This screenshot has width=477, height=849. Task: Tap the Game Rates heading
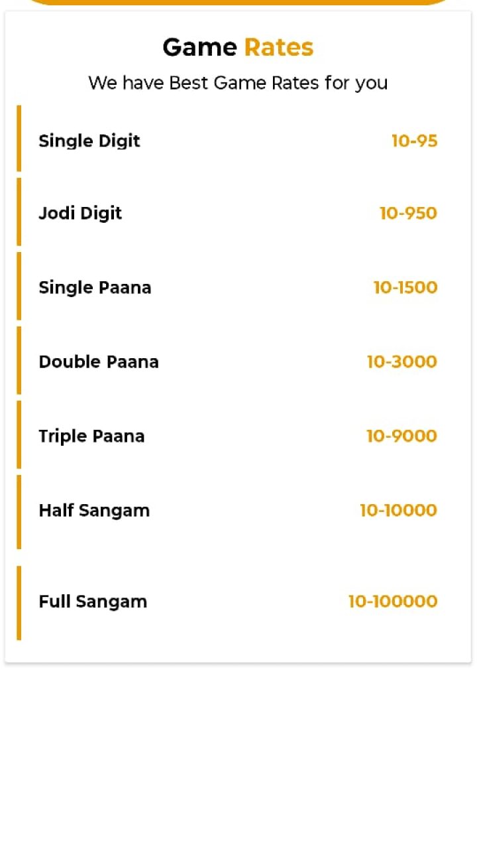tap(238, 47)
